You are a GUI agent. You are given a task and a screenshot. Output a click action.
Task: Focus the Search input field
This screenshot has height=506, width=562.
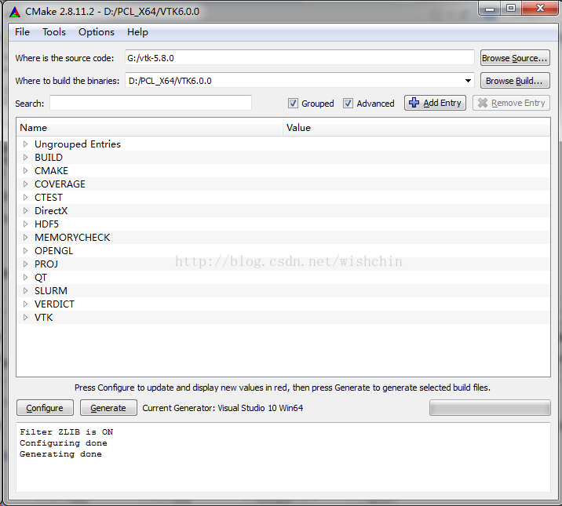[151, 103]
